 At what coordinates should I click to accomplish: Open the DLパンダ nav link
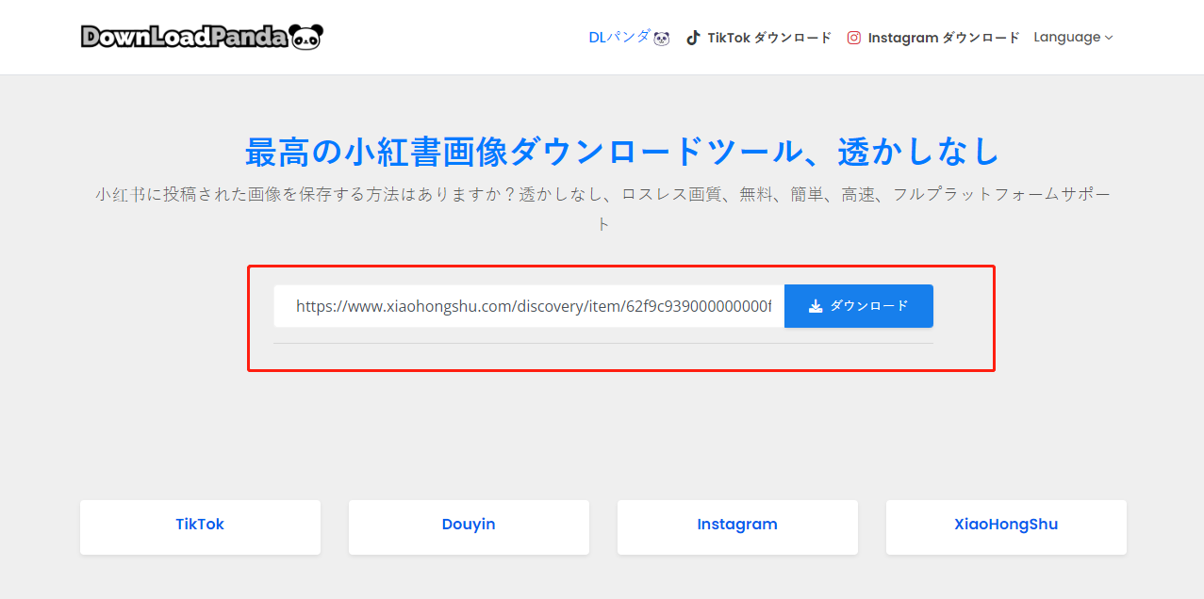(629, 38)
